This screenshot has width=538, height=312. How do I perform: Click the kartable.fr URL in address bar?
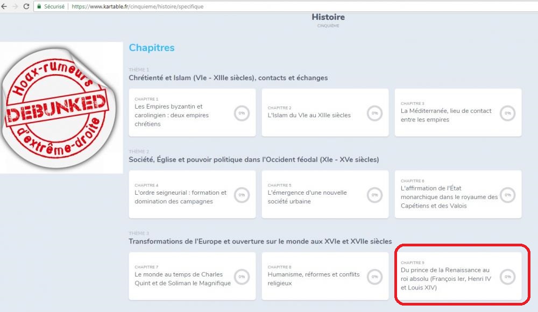(137, 6)
